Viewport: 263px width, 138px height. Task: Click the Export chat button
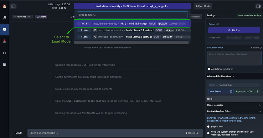point(41,17)
